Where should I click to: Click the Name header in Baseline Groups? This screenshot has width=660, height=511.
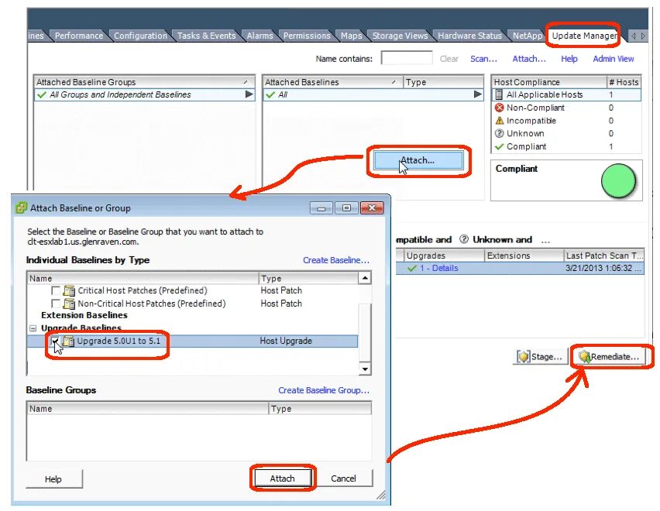pyautogui.click(x=148, y=408)
